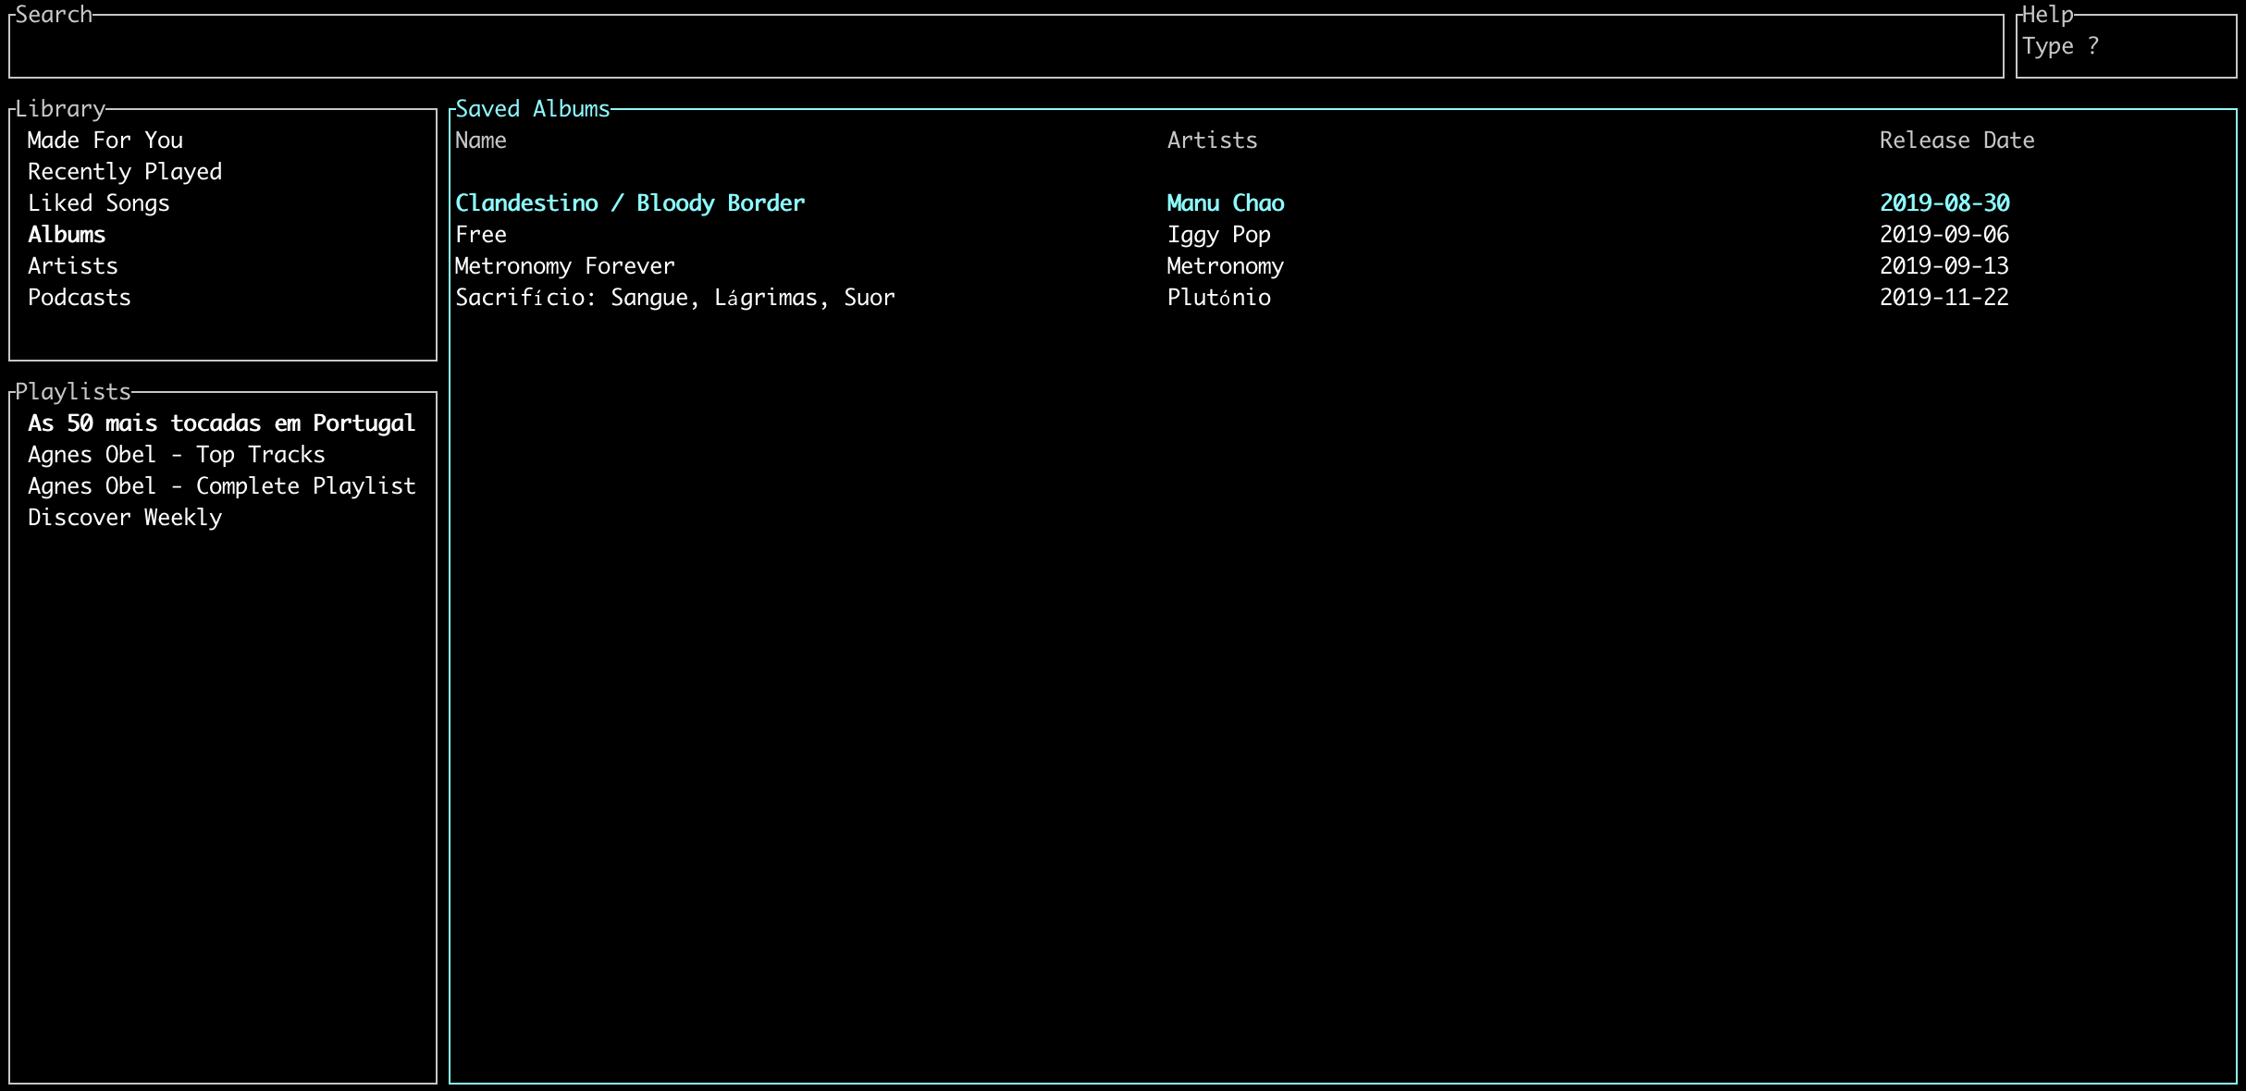Open playlist As 50 mais tocadas em Portugal
Screen dimensions: 2246x1091
pos(220,423)
